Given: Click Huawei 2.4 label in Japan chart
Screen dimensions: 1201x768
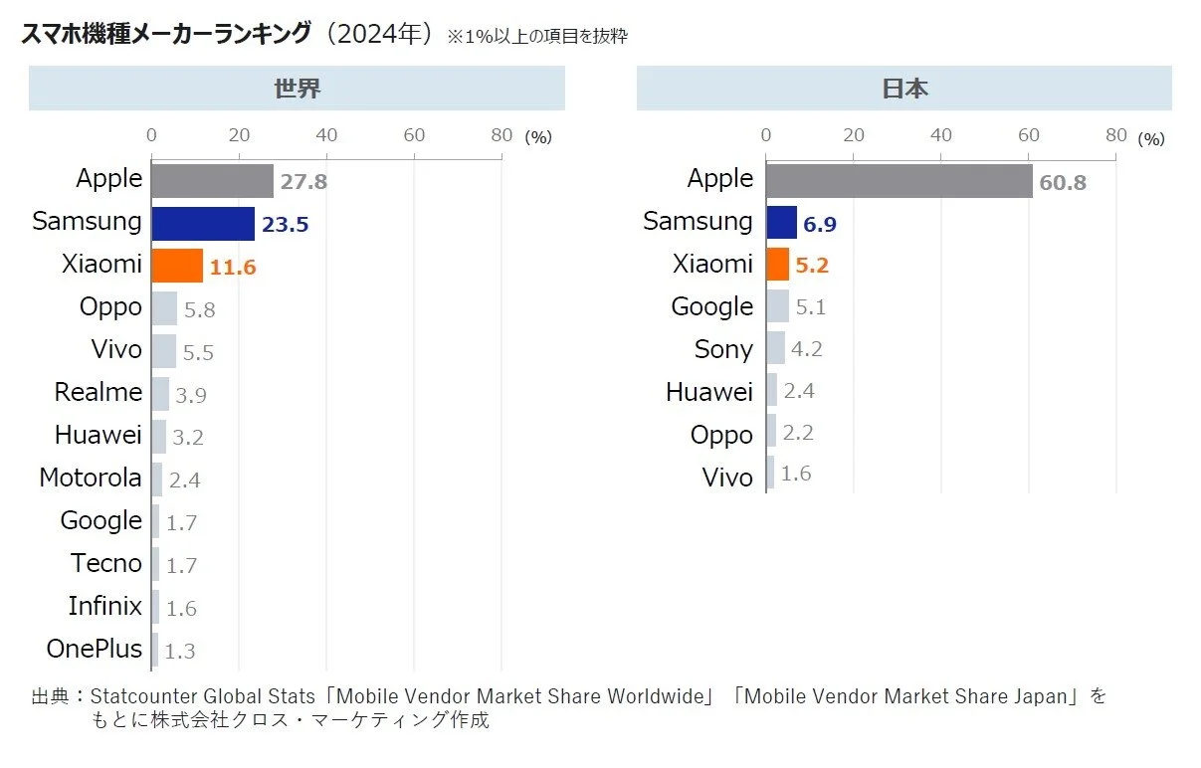Looking at the screenshot, I should [799, 391].
